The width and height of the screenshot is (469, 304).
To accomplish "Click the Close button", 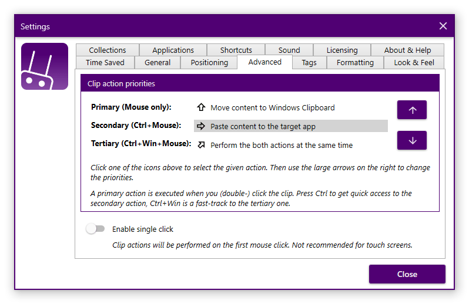I will (x=407, y=274).
